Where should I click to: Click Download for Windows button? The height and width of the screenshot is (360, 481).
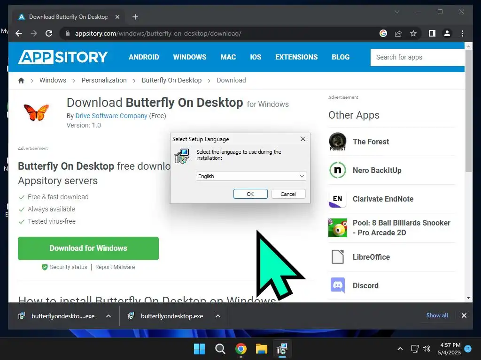[x=88, y=248]
